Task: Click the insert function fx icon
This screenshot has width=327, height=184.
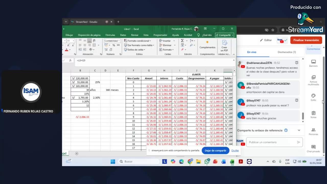Action: click(70, 61)
